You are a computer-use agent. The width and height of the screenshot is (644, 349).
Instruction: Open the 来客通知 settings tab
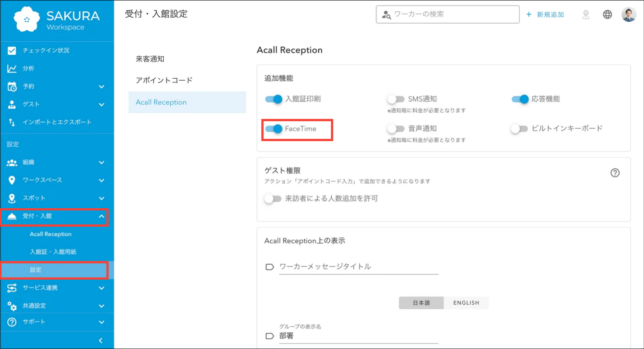(187, 59)
